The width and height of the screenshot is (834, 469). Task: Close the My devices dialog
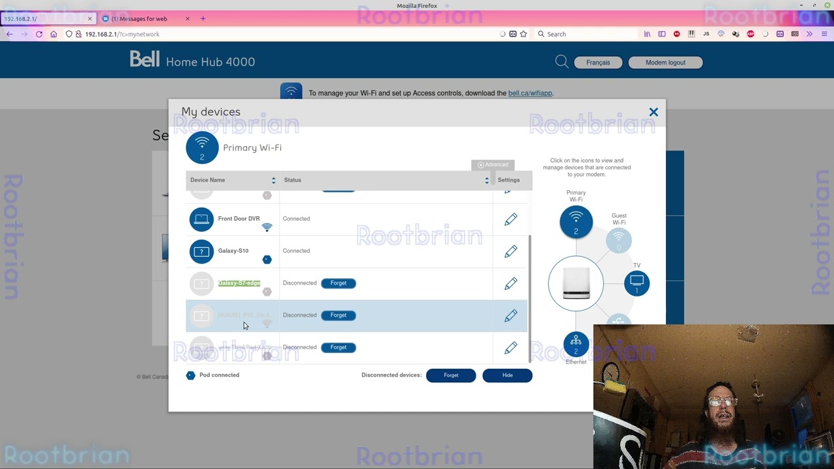point(654,112)
